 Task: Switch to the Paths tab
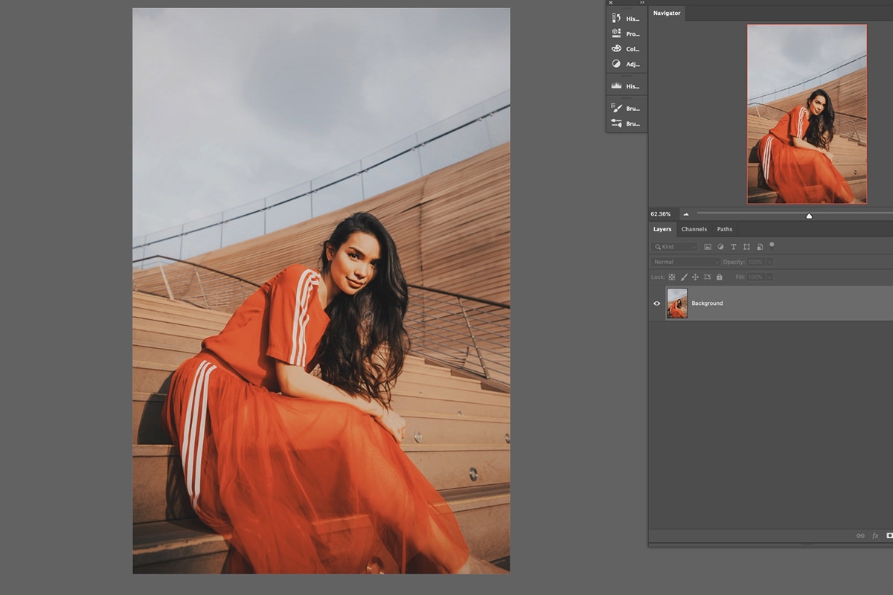pyautogui.click(x=724, y=229)
